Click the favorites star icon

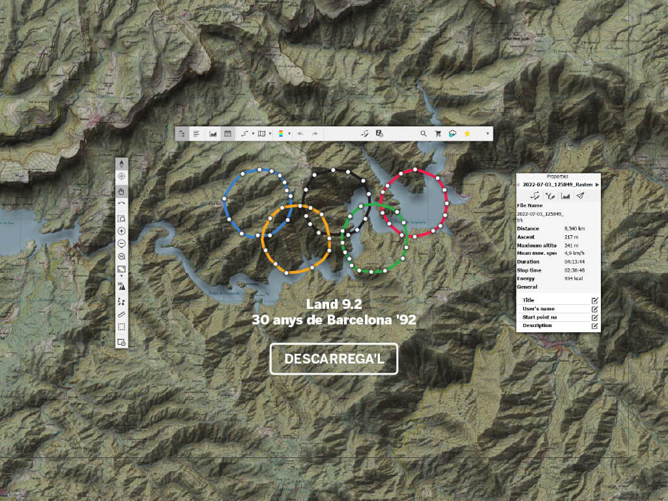[x=467, y=134]
